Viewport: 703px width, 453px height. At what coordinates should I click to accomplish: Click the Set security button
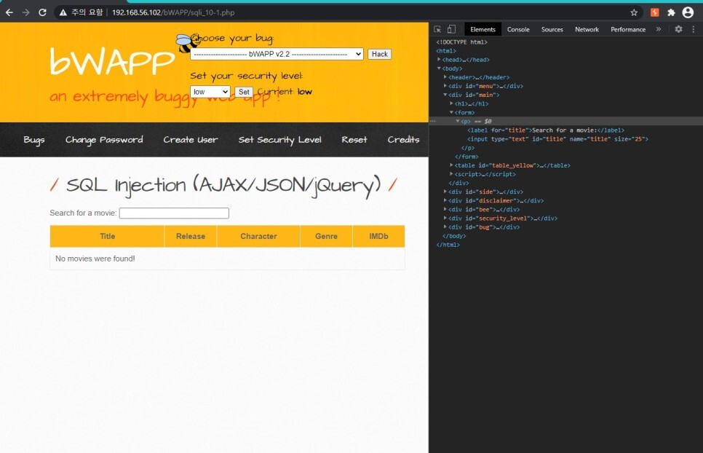coord(244,92)
